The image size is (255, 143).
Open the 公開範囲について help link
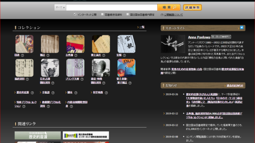coord(173,15)
